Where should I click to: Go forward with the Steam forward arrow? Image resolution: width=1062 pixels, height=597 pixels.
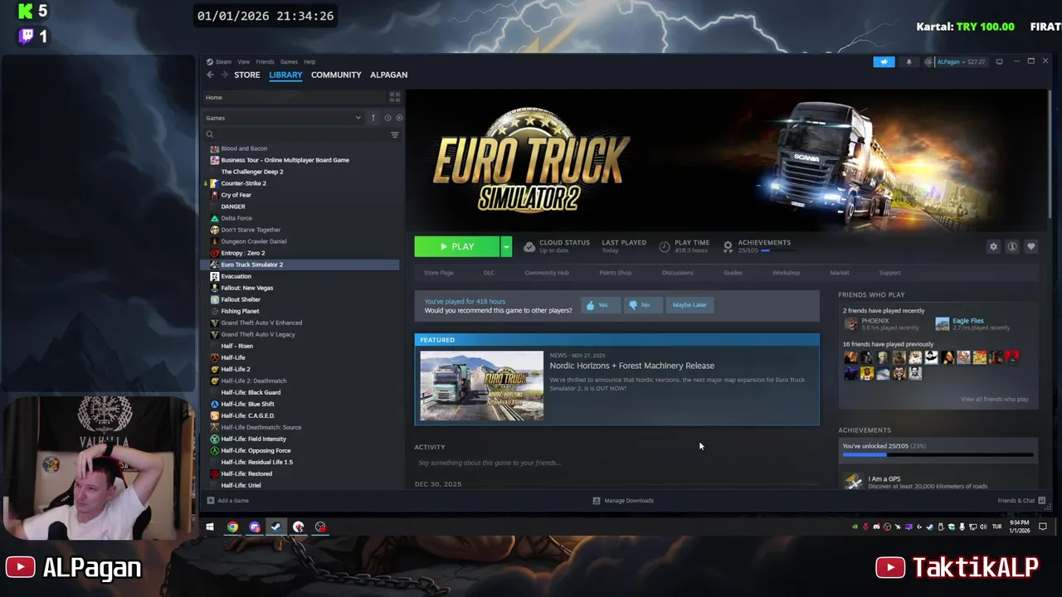click(224, 75)
